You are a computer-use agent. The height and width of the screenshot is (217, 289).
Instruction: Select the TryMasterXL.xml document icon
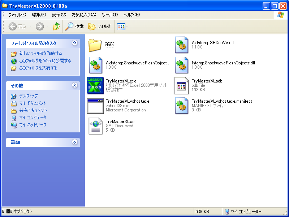pos(95,126)
